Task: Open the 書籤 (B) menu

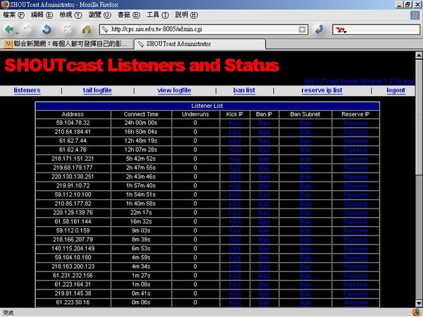Action: [129, 15]
